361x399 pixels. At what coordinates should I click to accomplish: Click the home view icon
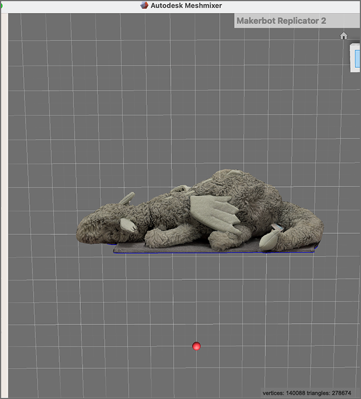click(x=343, y=36)
